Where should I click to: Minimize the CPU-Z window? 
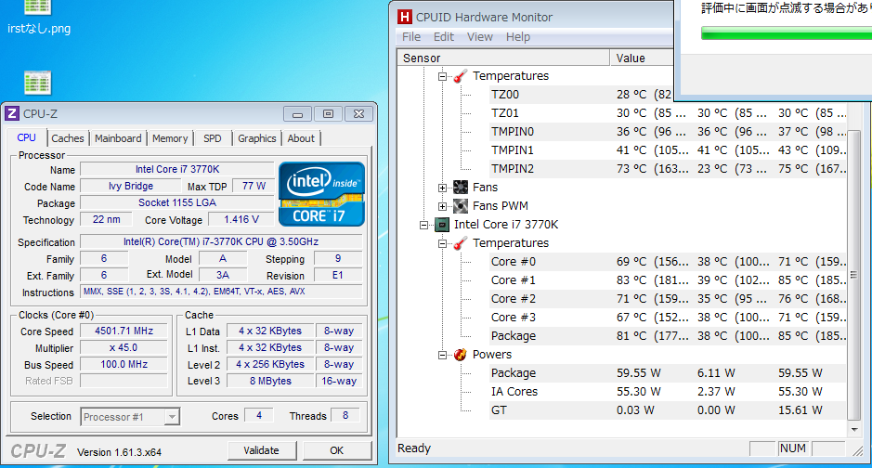[x=297, y=114]
